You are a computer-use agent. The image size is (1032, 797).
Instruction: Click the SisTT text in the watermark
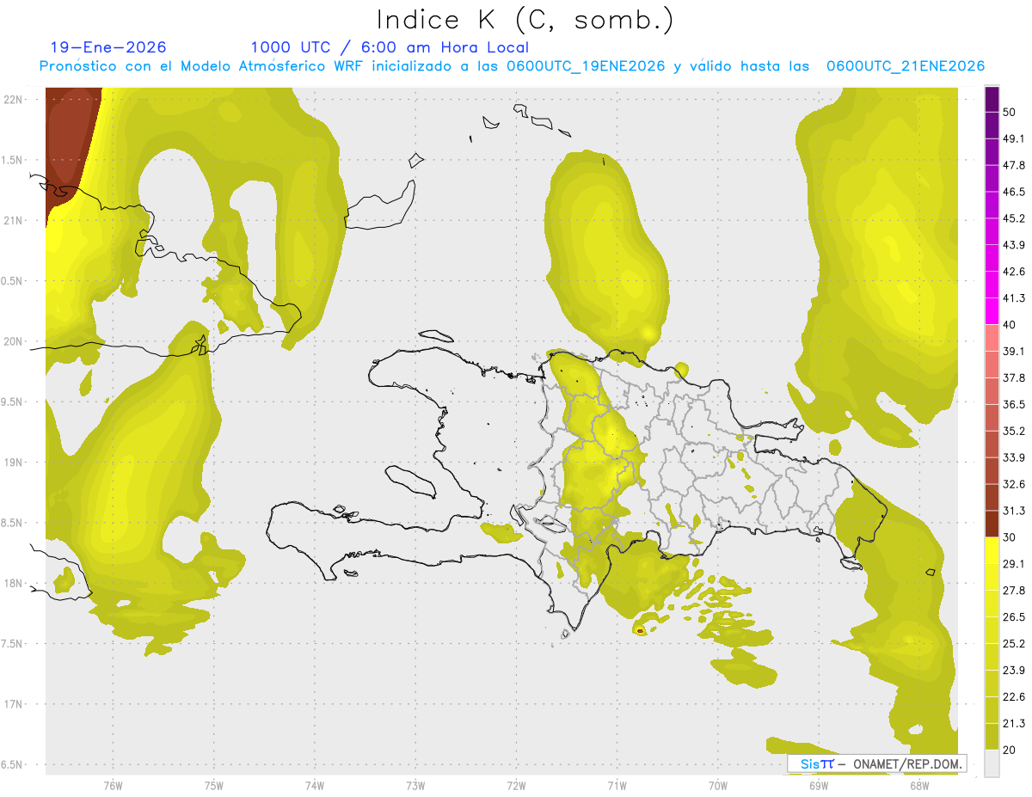coord(816,763)
